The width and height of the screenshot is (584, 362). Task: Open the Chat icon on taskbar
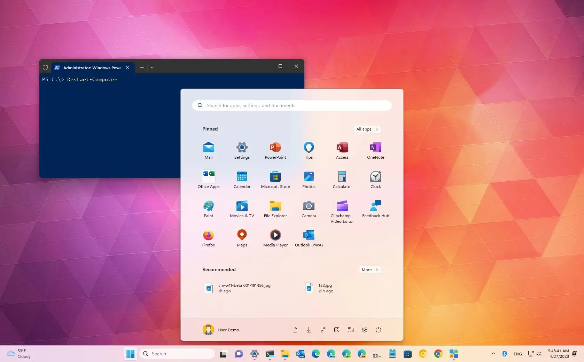(239, 354)
